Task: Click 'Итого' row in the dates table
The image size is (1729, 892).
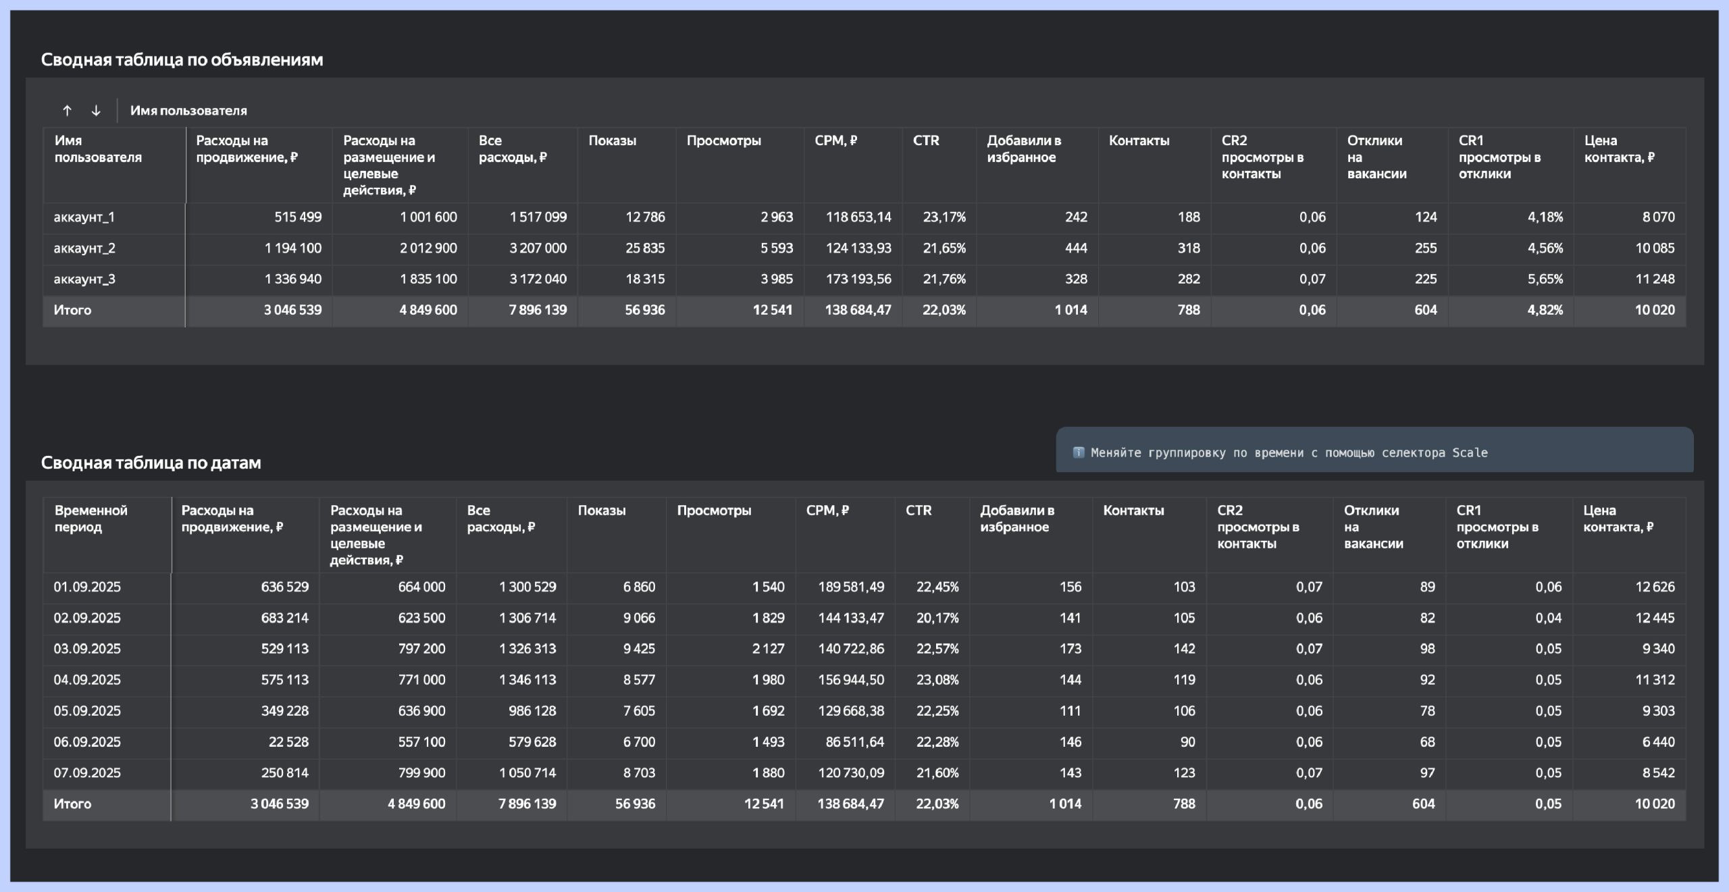Action: pyautogui.click(x=72, y=804)
